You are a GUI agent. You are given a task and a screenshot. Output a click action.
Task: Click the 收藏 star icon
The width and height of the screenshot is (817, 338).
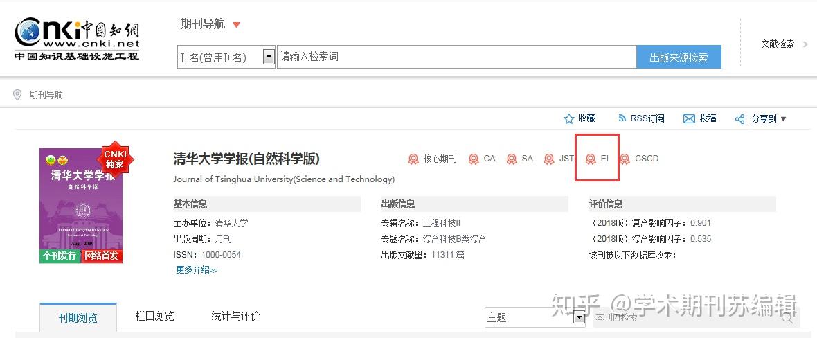click(568, 119)
